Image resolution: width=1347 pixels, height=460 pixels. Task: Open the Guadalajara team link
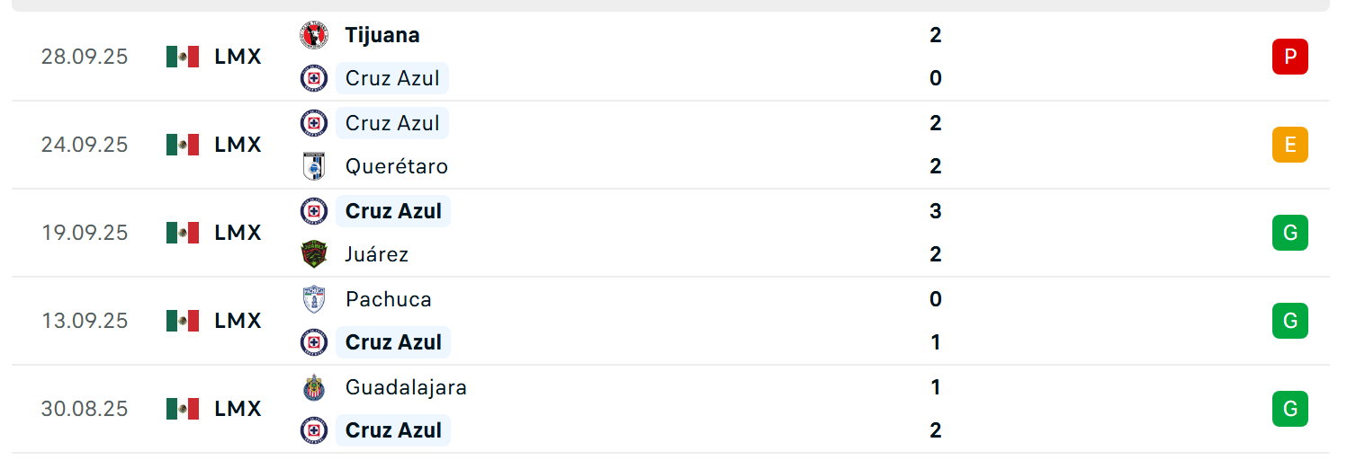(x=406, y=387)
